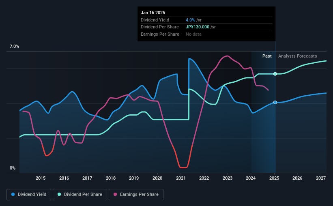Select the Dividend Yield marker at 2025
This screenshot has width=333, height=206.
[x=275, y=102]
